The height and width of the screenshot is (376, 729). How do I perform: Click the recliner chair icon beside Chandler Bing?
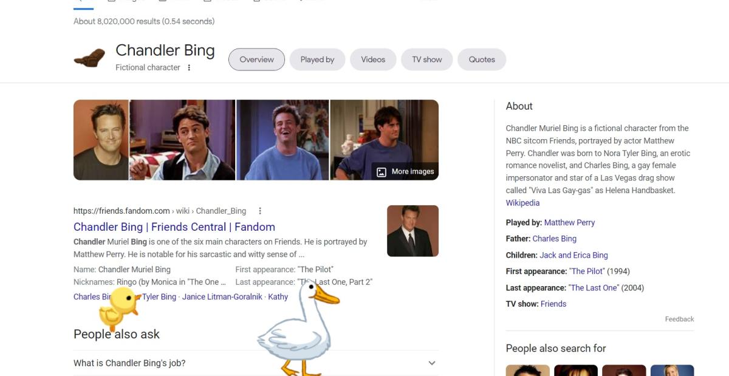[x=89, y=59]
